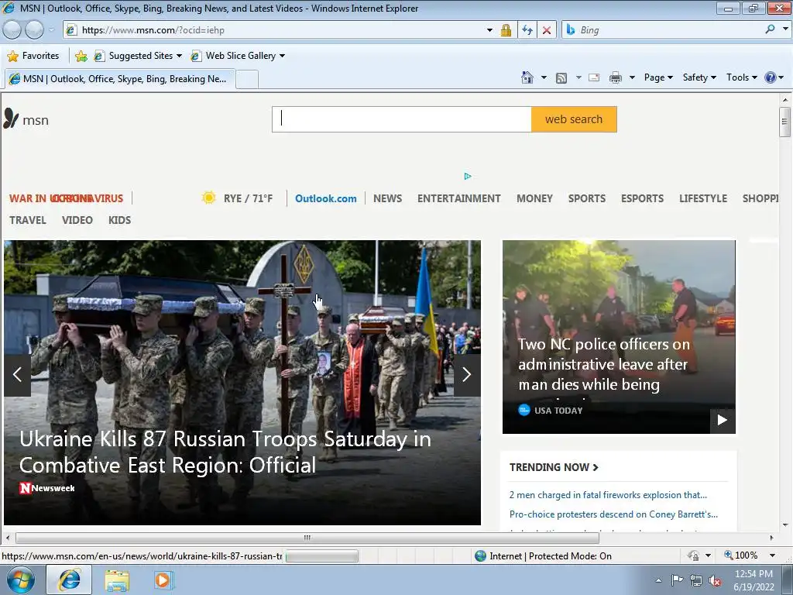Click the Print icon
Image resolution: width=793 pixels, height=595 pixels.
616,78
